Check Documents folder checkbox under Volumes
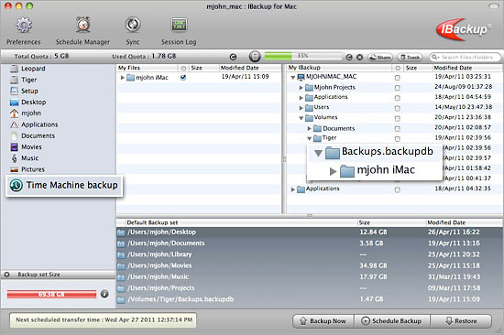504x335 pixels. point(398,128)
